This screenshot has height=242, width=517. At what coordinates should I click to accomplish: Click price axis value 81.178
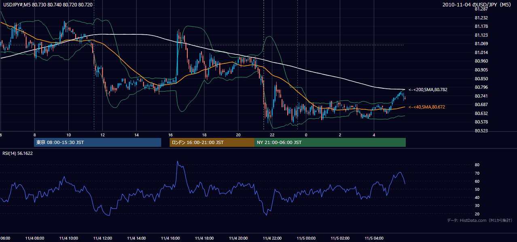[x=481, y=26]
